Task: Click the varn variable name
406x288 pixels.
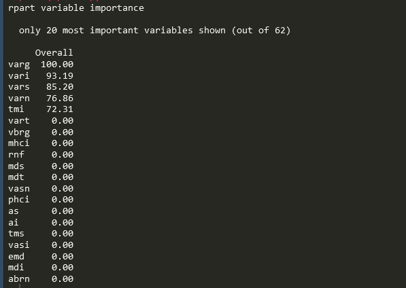Action: (18, 98)
